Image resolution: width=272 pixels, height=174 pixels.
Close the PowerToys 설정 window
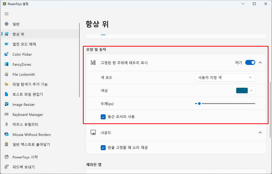[x=265, y=4]
